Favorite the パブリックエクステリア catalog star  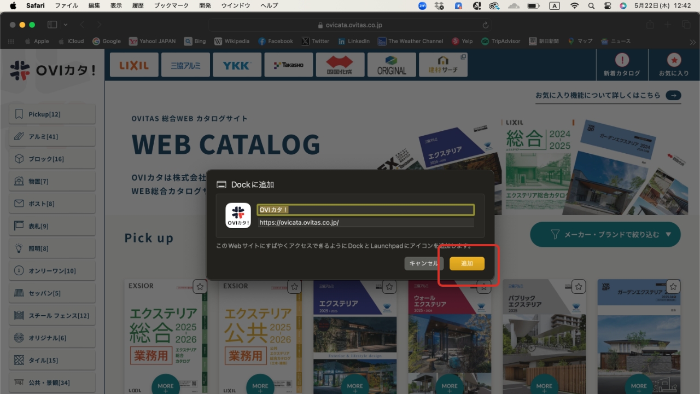[579, 286]
